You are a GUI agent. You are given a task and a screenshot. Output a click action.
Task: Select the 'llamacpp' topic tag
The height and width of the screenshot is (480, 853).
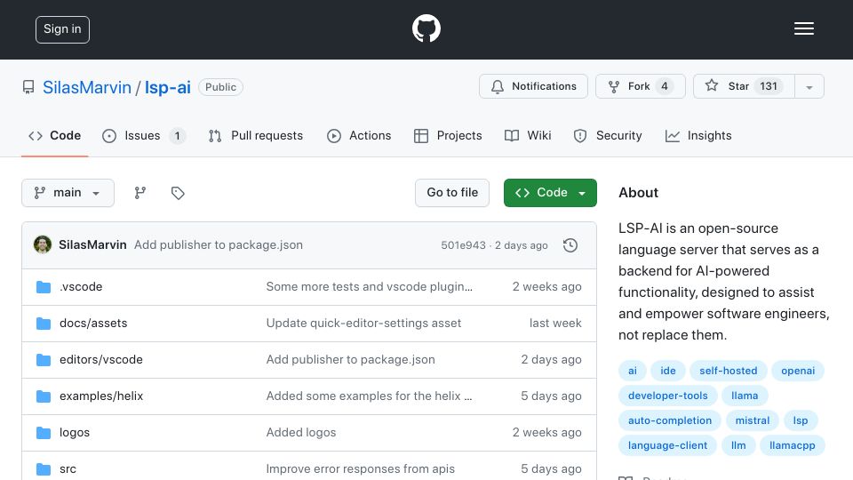coord(792,445)
